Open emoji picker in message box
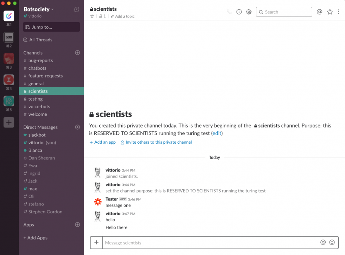Image resolution: width=345 pixels, height=255 pixels. (x=332, y=242)
